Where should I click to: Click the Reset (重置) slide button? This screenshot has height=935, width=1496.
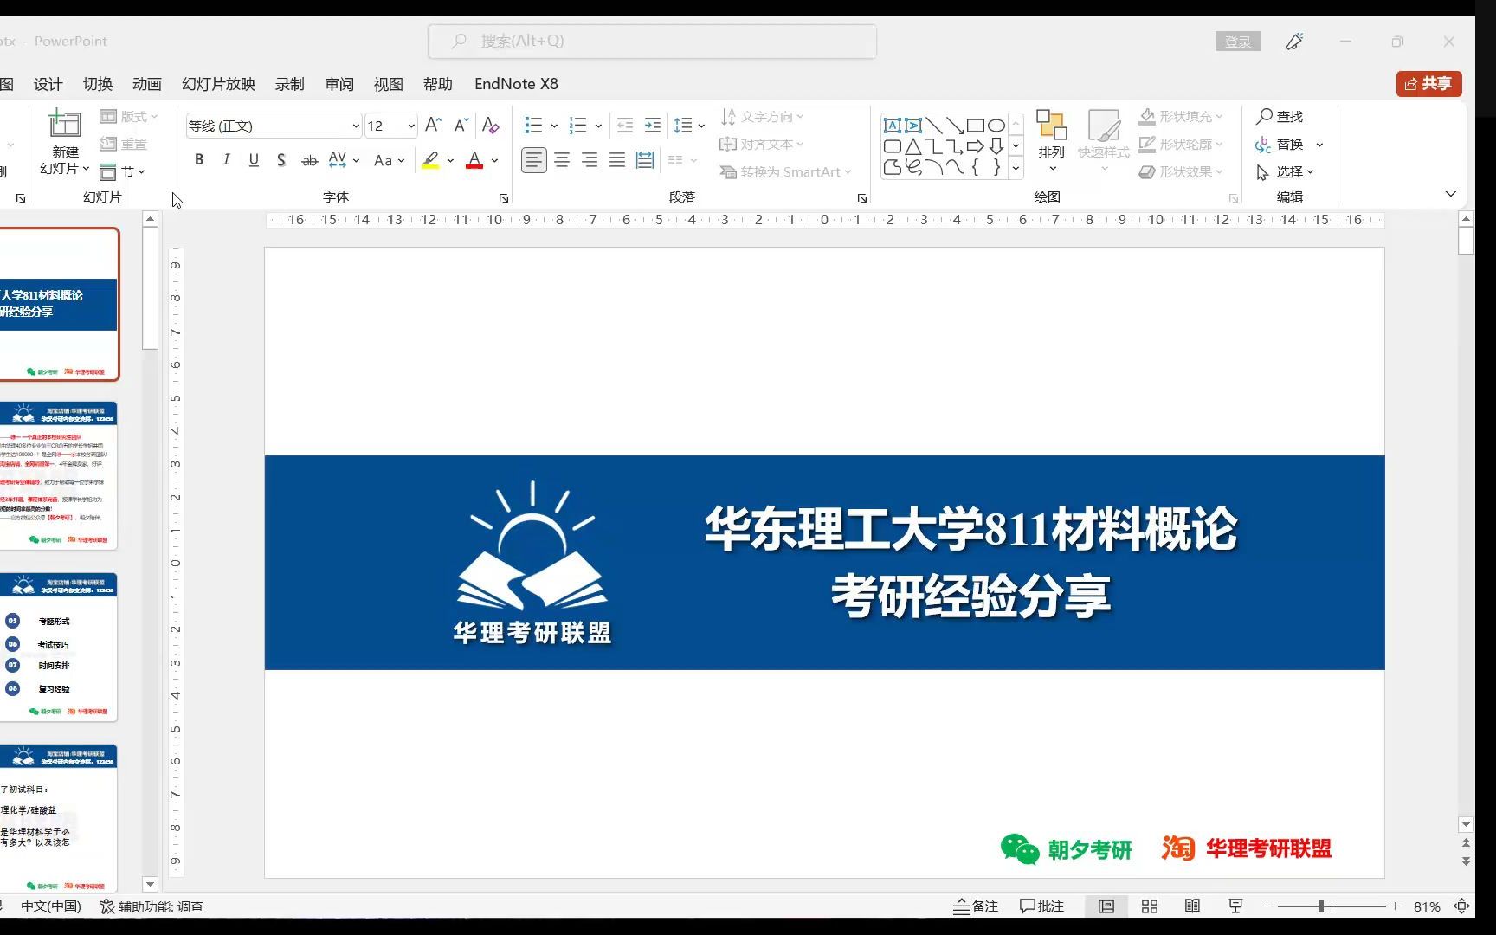click(123, 144)
